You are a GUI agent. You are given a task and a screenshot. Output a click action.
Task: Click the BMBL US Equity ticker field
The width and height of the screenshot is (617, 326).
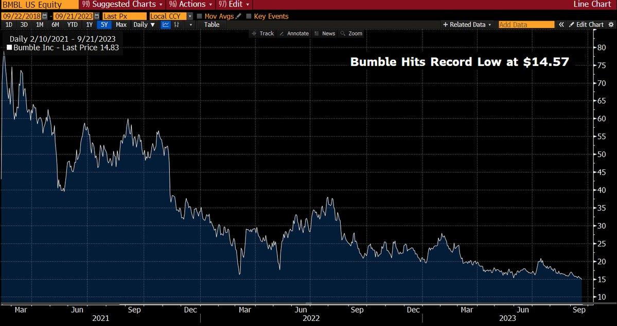[x=39, y=5]
